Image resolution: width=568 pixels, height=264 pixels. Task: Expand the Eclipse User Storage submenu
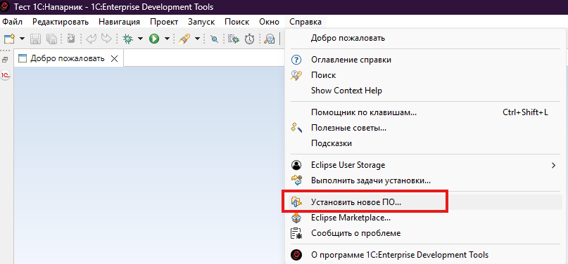pos(424,165)
